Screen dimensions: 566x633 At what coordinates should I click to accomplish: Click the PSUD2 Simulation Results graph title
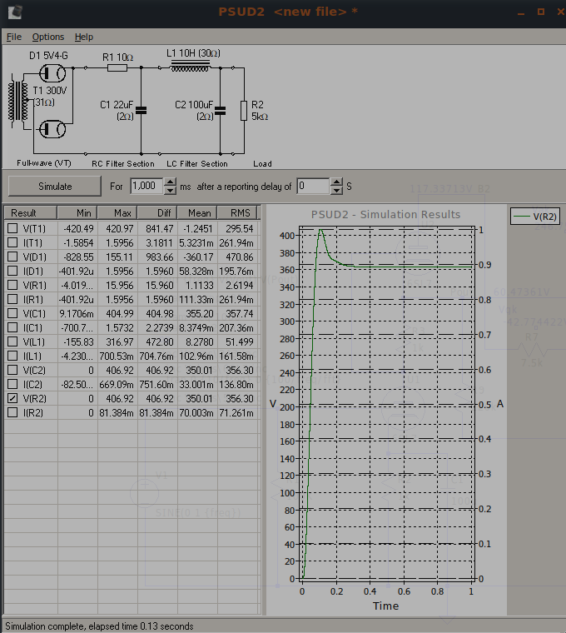point(385,214)
